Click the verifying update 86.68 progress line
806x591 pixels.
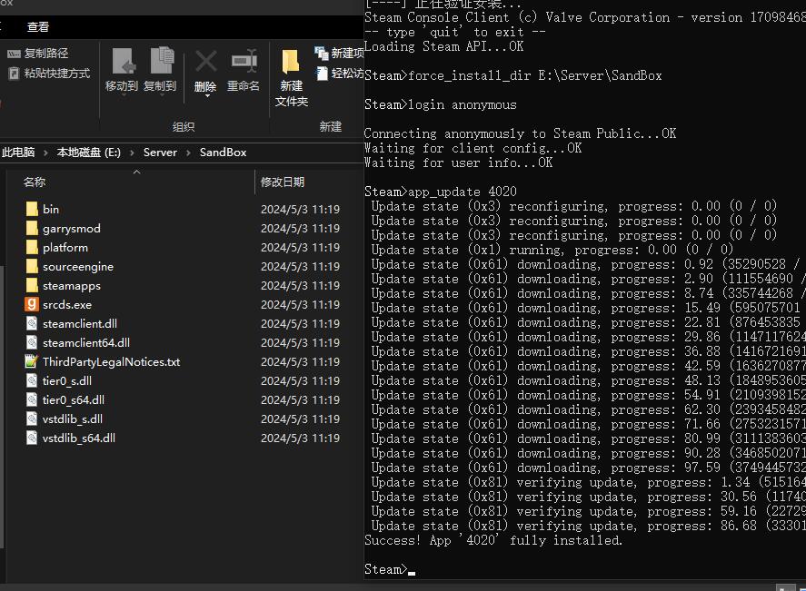tap(589, 526)
